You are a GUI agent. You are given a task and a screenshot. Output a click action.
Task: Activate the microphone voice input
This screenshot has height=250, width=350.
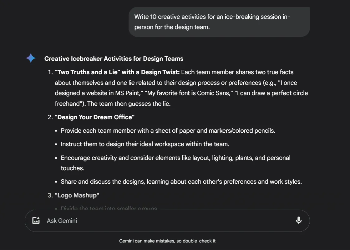point(299,221)
